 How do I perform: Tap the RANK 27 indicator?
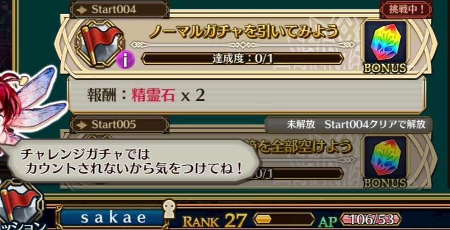tap(215, 220)
